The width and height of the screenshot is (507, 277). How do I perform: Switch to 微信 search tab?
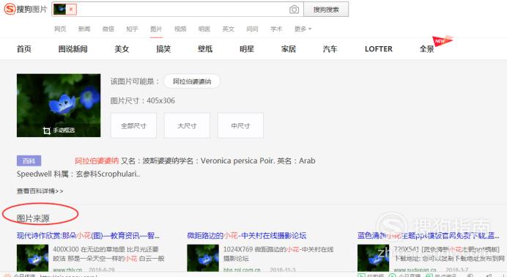108,29
